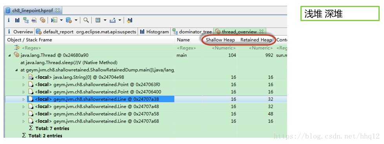The image size is (384, 144).
Task: Click the thread name 'main' cell
Action: click(182, 55)
